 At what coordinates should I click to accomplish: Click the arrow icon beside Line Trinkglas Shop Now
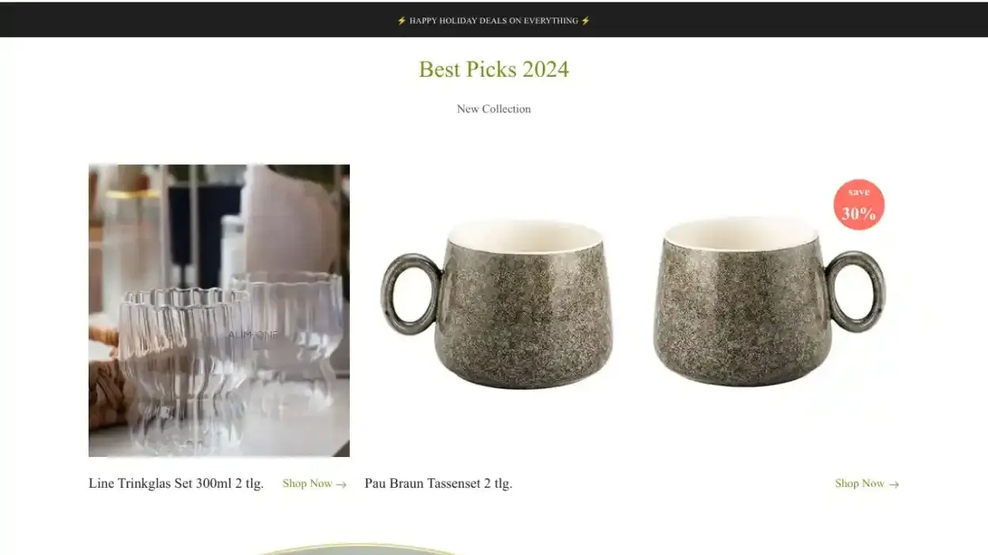coord(341,485)
